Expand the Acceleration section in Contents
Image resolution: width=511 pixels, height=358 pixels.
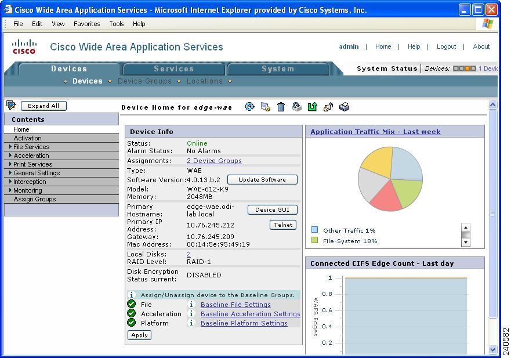click(10, 156)
